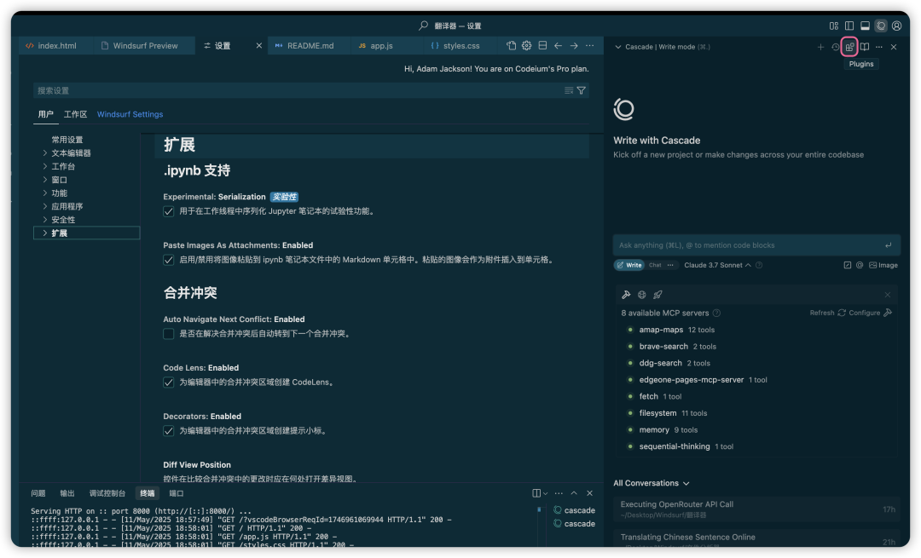The width and height of the screenshot is (921, 558).
Task: Enable Auto Navigate Next Conflict checkbox
Action: tap(169, 334)
